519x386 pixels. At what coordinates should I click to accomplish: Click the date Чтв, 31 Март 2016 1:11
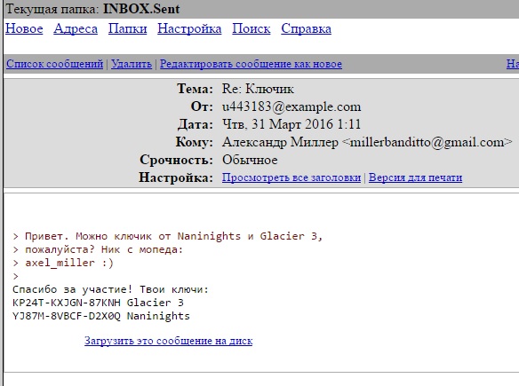click(291, 124)
